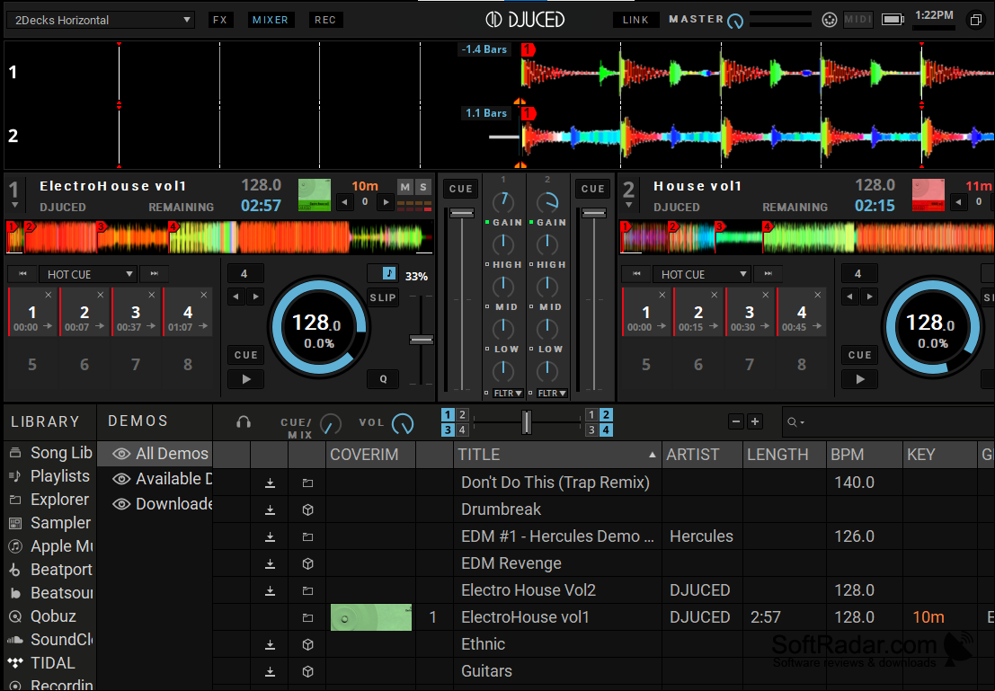The width and height of the screenshot is (995, 691).
Task: Increase library font size with plus button
Action: coord(755,421)
